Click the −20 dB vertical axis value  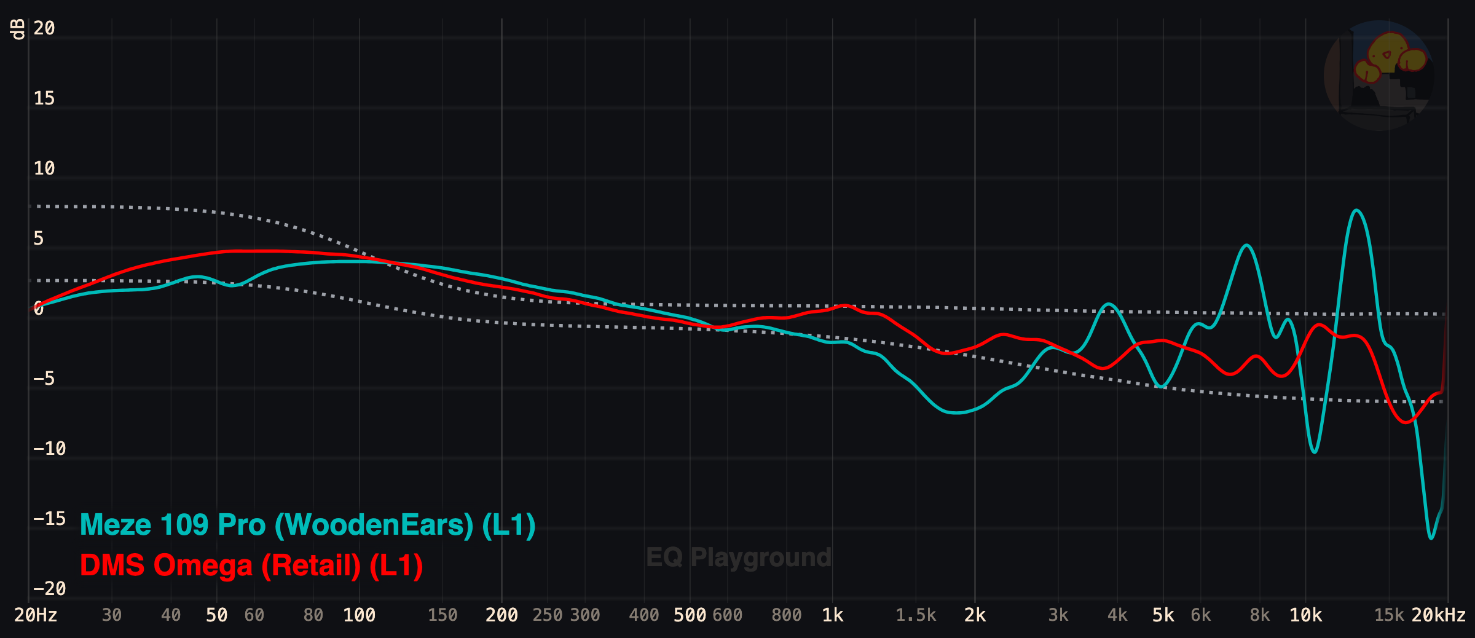coord(49,589)
